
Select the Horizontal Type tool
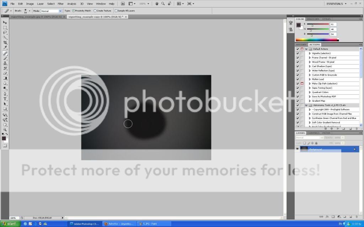pyautogui.click(x=5, y=99)
